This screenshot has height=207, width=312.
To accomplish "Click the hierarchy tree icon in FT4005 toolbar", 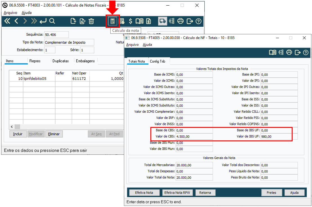I will pos(281,53).
